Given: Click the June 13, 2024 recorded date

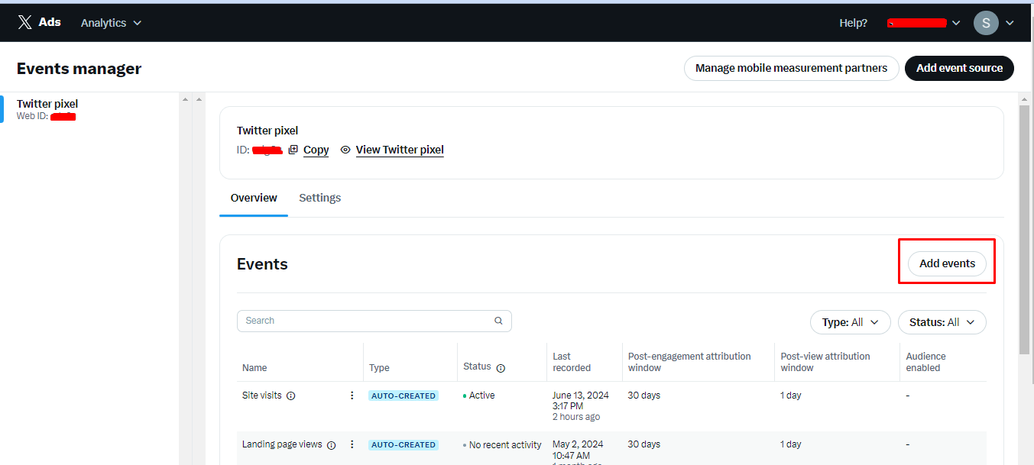Looking at the screenshot, I should pyautogui.click(x=581, y=396).
